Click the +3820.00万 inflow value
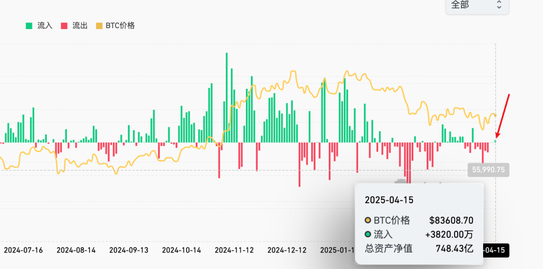 coord(449,235)
